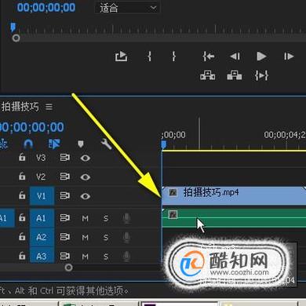306x306 pixels.
Task: Toggle lock on track A1
Action: (x=22, y=217)
